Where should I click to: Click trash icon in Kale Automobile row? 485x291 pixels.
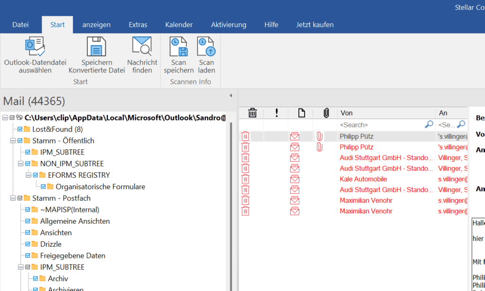[x=245, y=179]
